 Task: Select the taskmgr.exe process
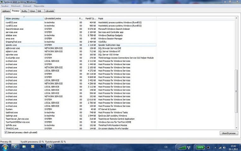point(81,116)
